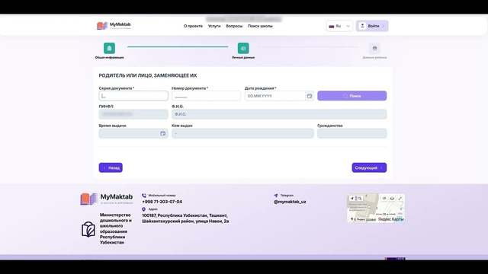Screen dimensions: 488x274
Task: Open the "Услуги" menu item
Action: tap(214, 26)
